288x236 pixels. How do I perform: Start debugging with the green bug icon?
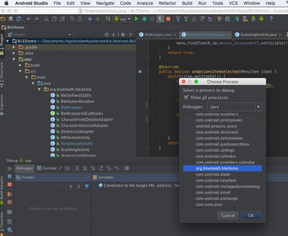(144, 19)
